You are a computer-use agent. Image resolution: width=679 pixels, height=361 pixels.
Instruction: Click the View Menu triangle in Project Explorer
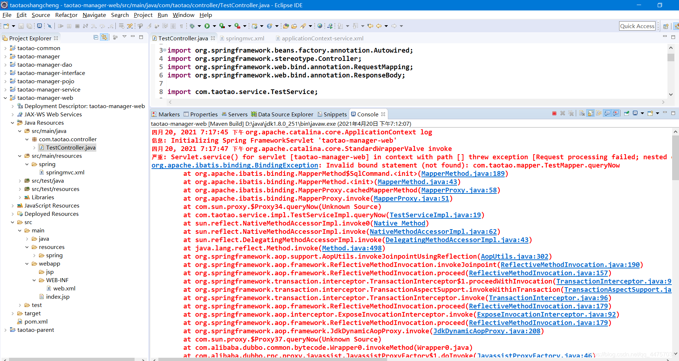(124, 37)
